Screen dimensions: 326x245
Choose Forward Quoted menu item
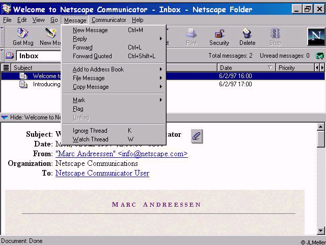[x=114, y=56]
